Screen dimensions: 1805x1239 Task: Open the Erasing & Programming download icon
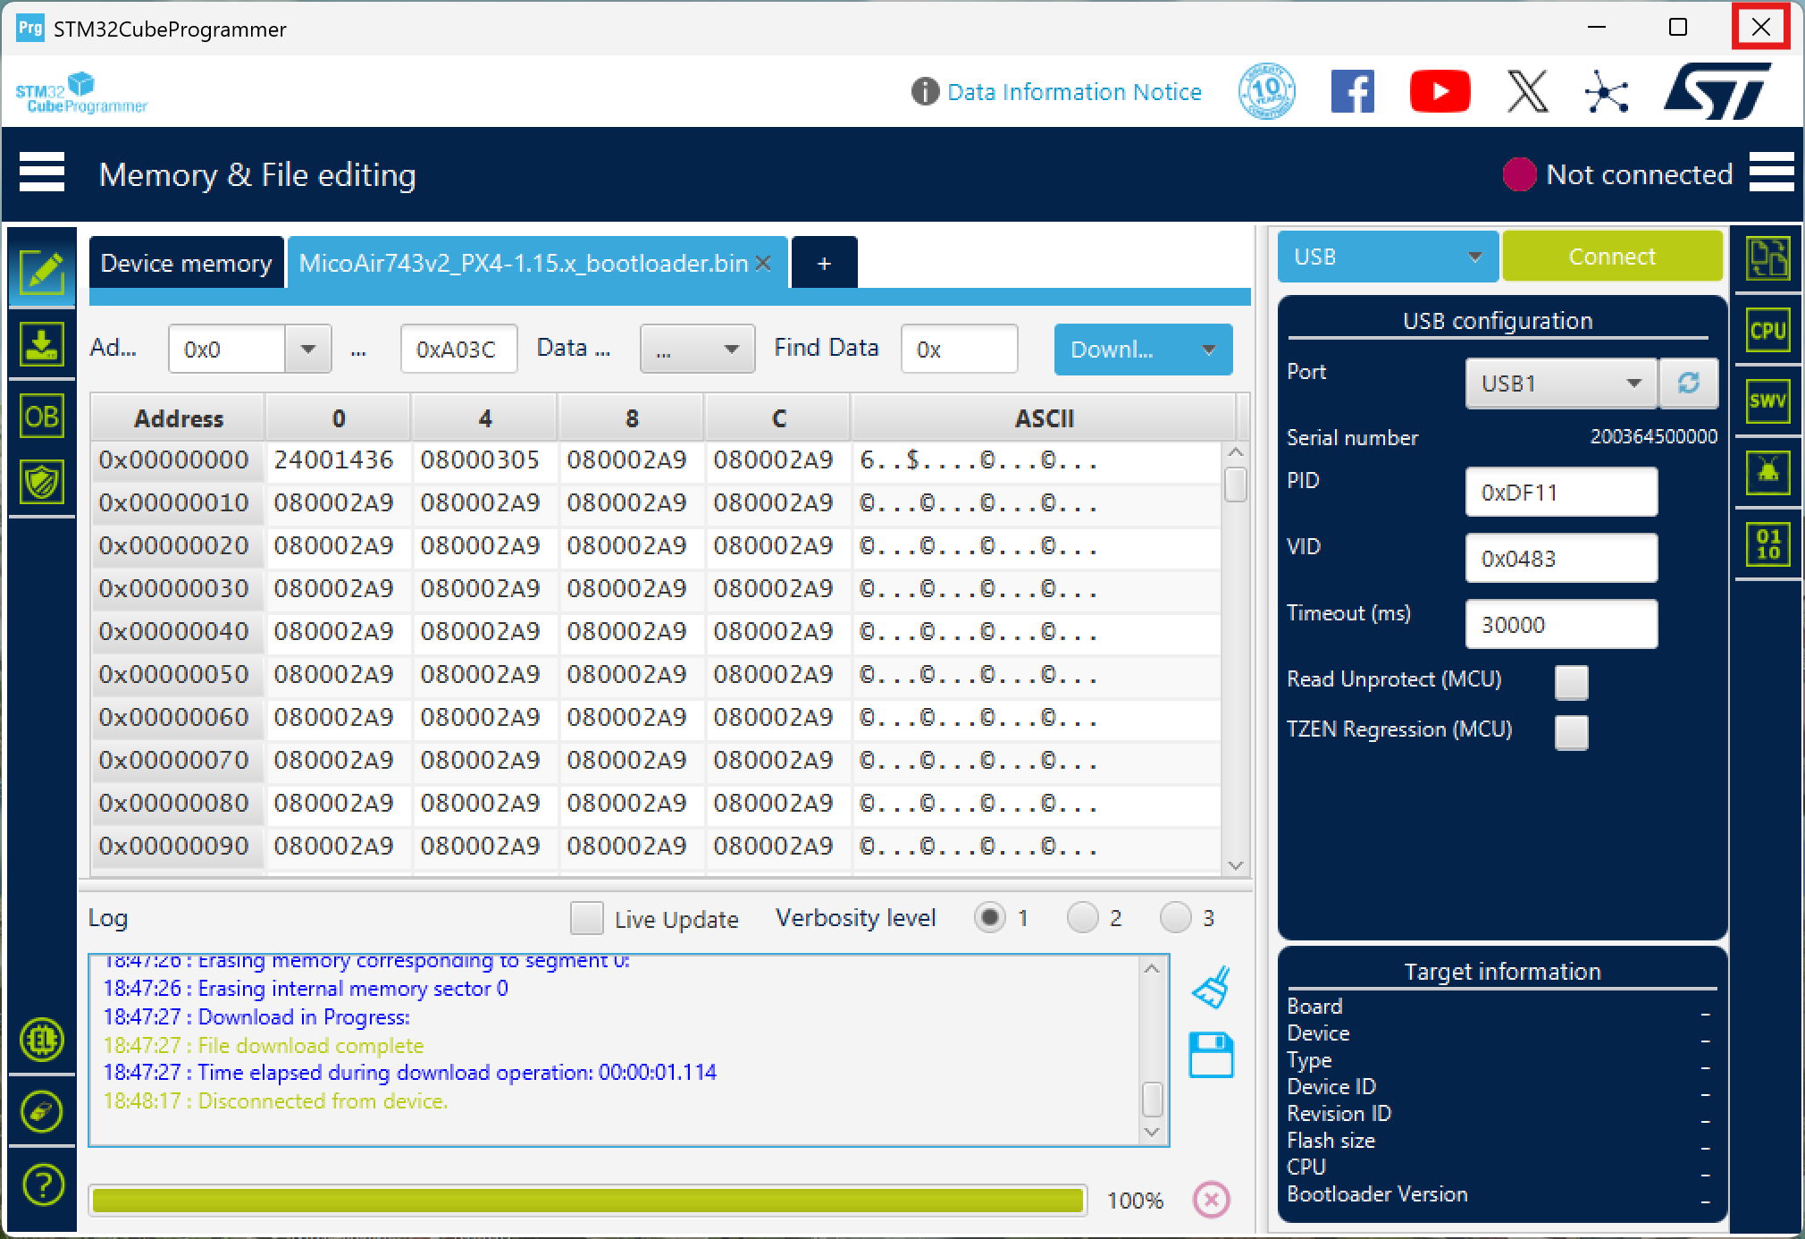tap(41, 344)
